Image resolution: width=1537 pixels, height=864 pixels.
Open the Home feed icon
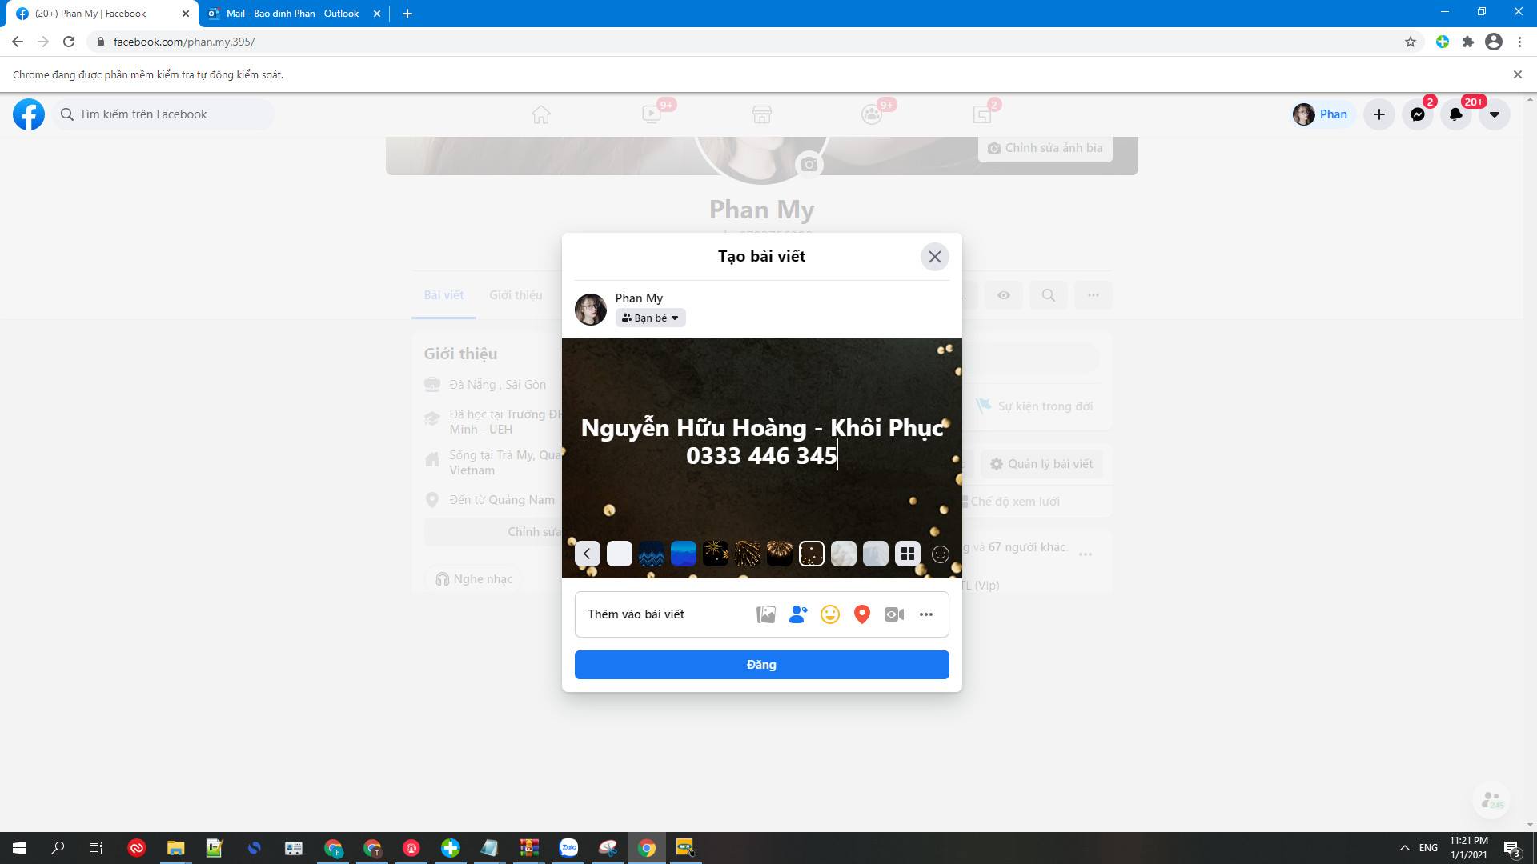[541, 114]
